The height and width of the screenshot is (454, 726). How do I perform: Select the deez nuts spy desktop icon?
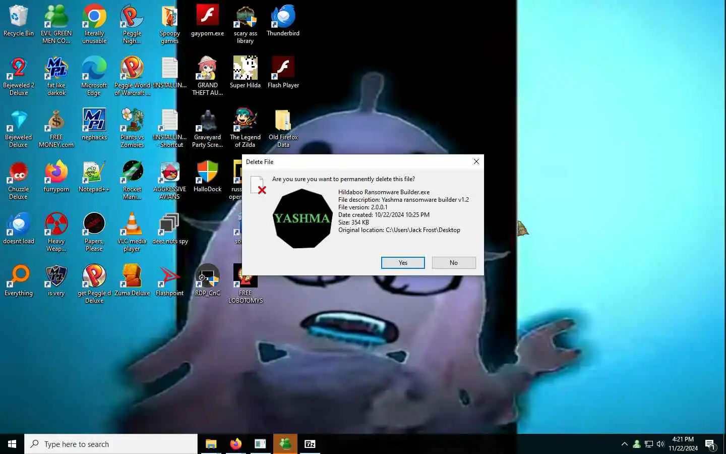tap(170, 229)
